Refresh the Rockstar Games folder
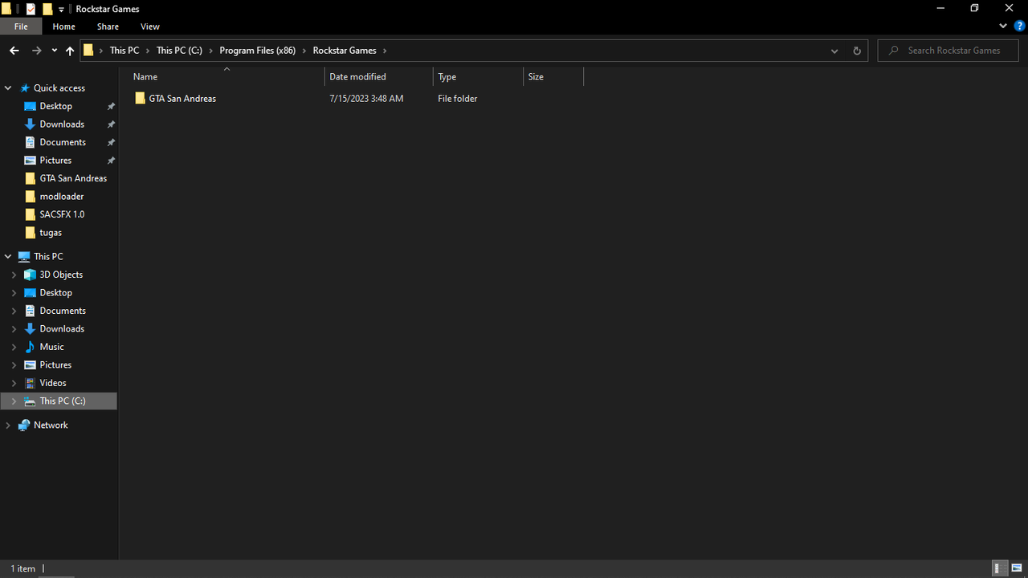 coord(856,51)
